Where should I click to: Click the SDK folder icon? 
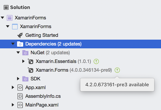tap(25, 79)
